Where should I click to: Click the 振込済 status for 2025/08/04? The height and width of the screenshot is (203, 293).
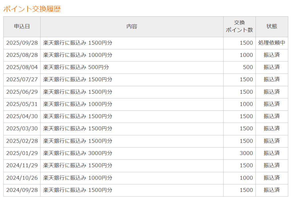[x=272, y=67]
